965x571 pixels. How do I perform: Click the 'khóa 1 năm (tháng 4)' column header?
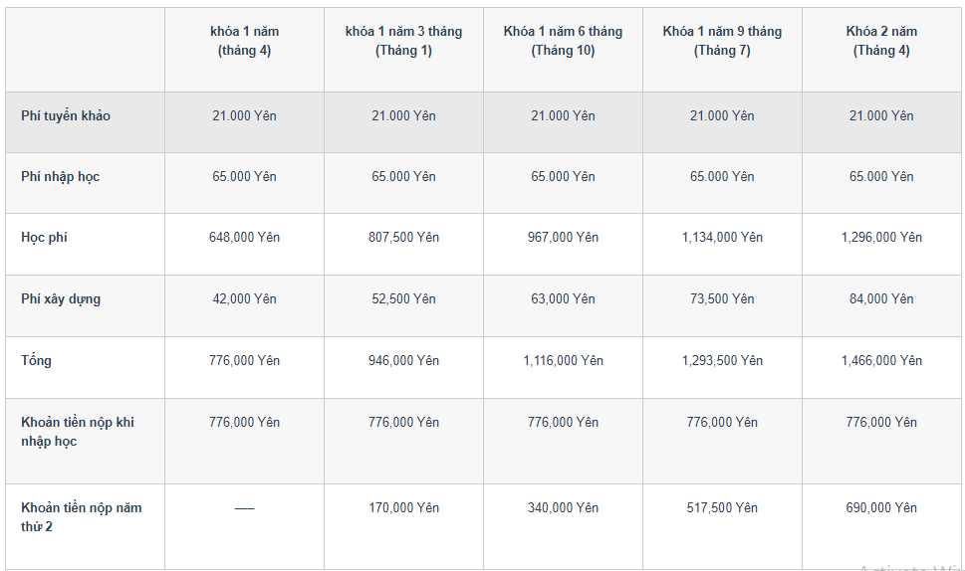click(244, 41)
